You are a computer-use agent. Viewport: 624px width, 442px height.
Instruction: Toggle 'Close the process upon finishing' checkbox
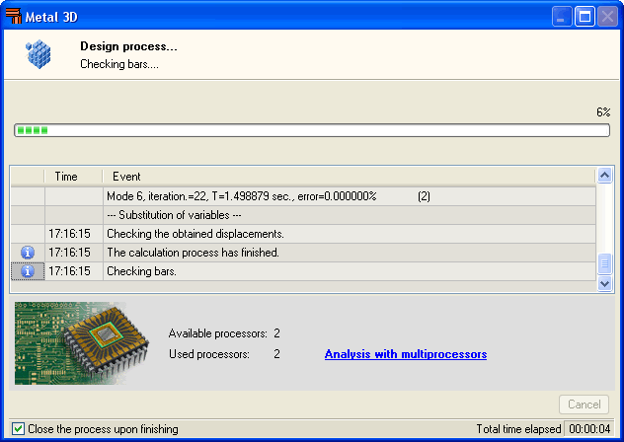coord(18,429)
